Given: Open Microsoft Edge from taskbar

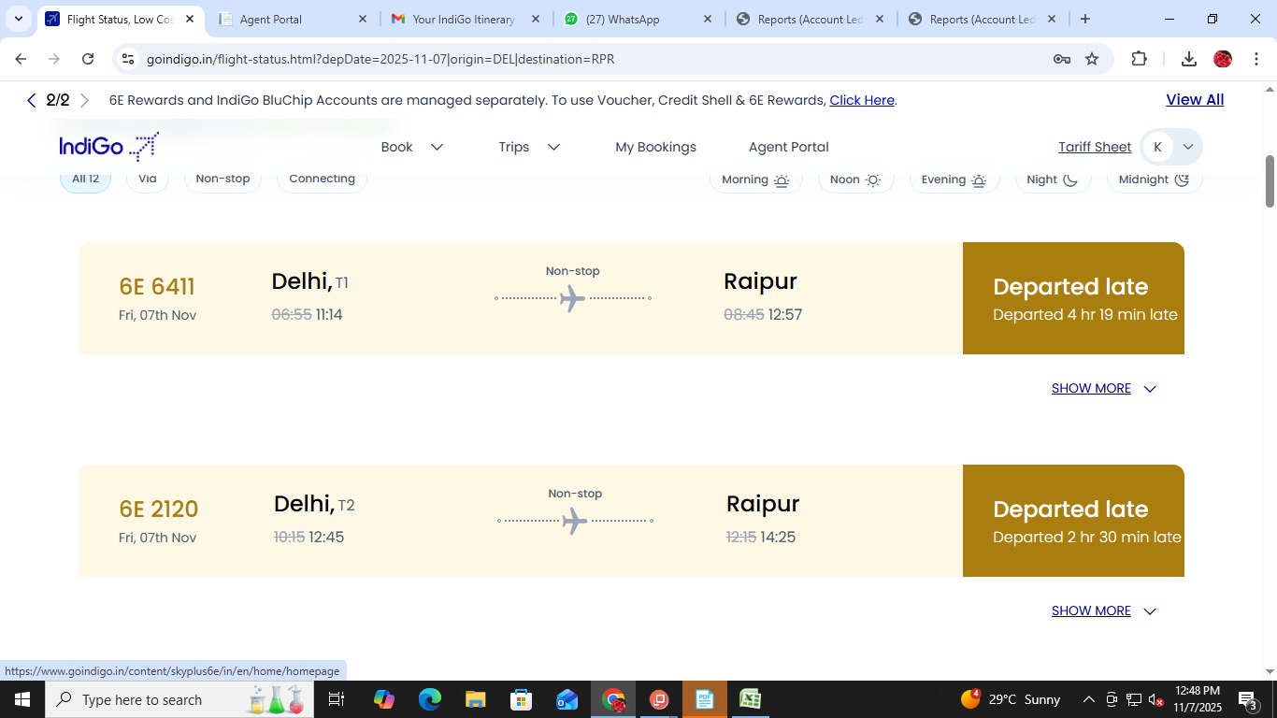Looking at the screenshot, I should point(429,699).
